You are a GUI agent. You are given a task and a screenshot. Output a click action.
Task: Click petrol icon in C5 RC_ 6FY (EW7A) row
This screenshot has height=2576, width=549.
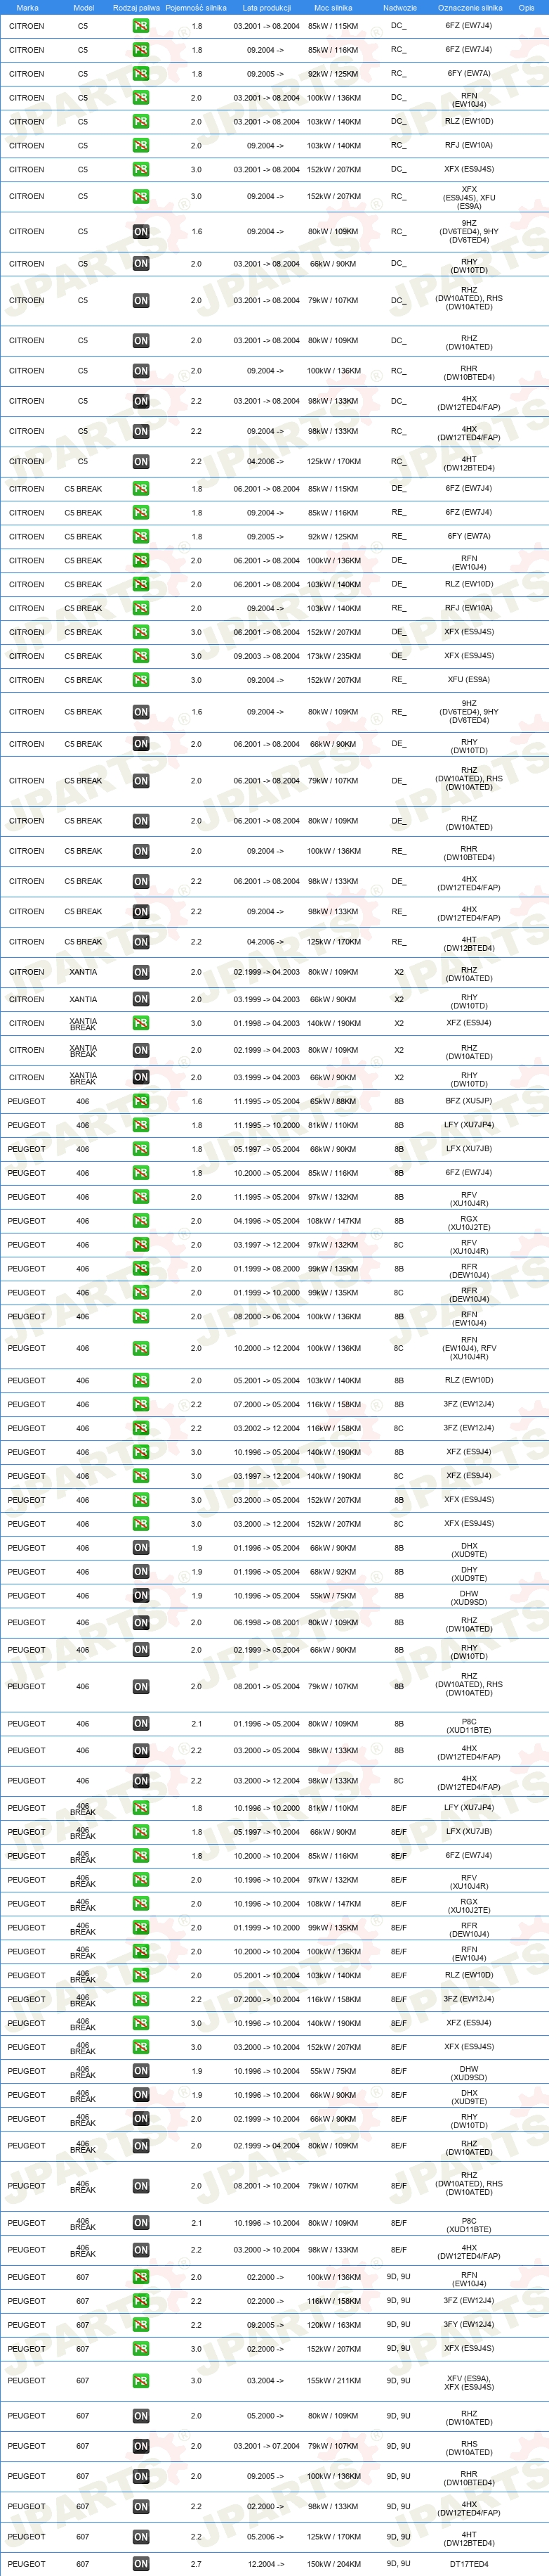(x=140, y=74)
